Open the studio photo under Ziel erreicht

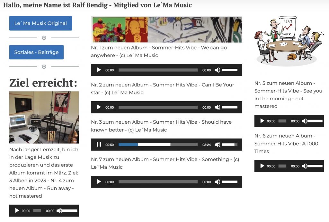tap(44, 117)
